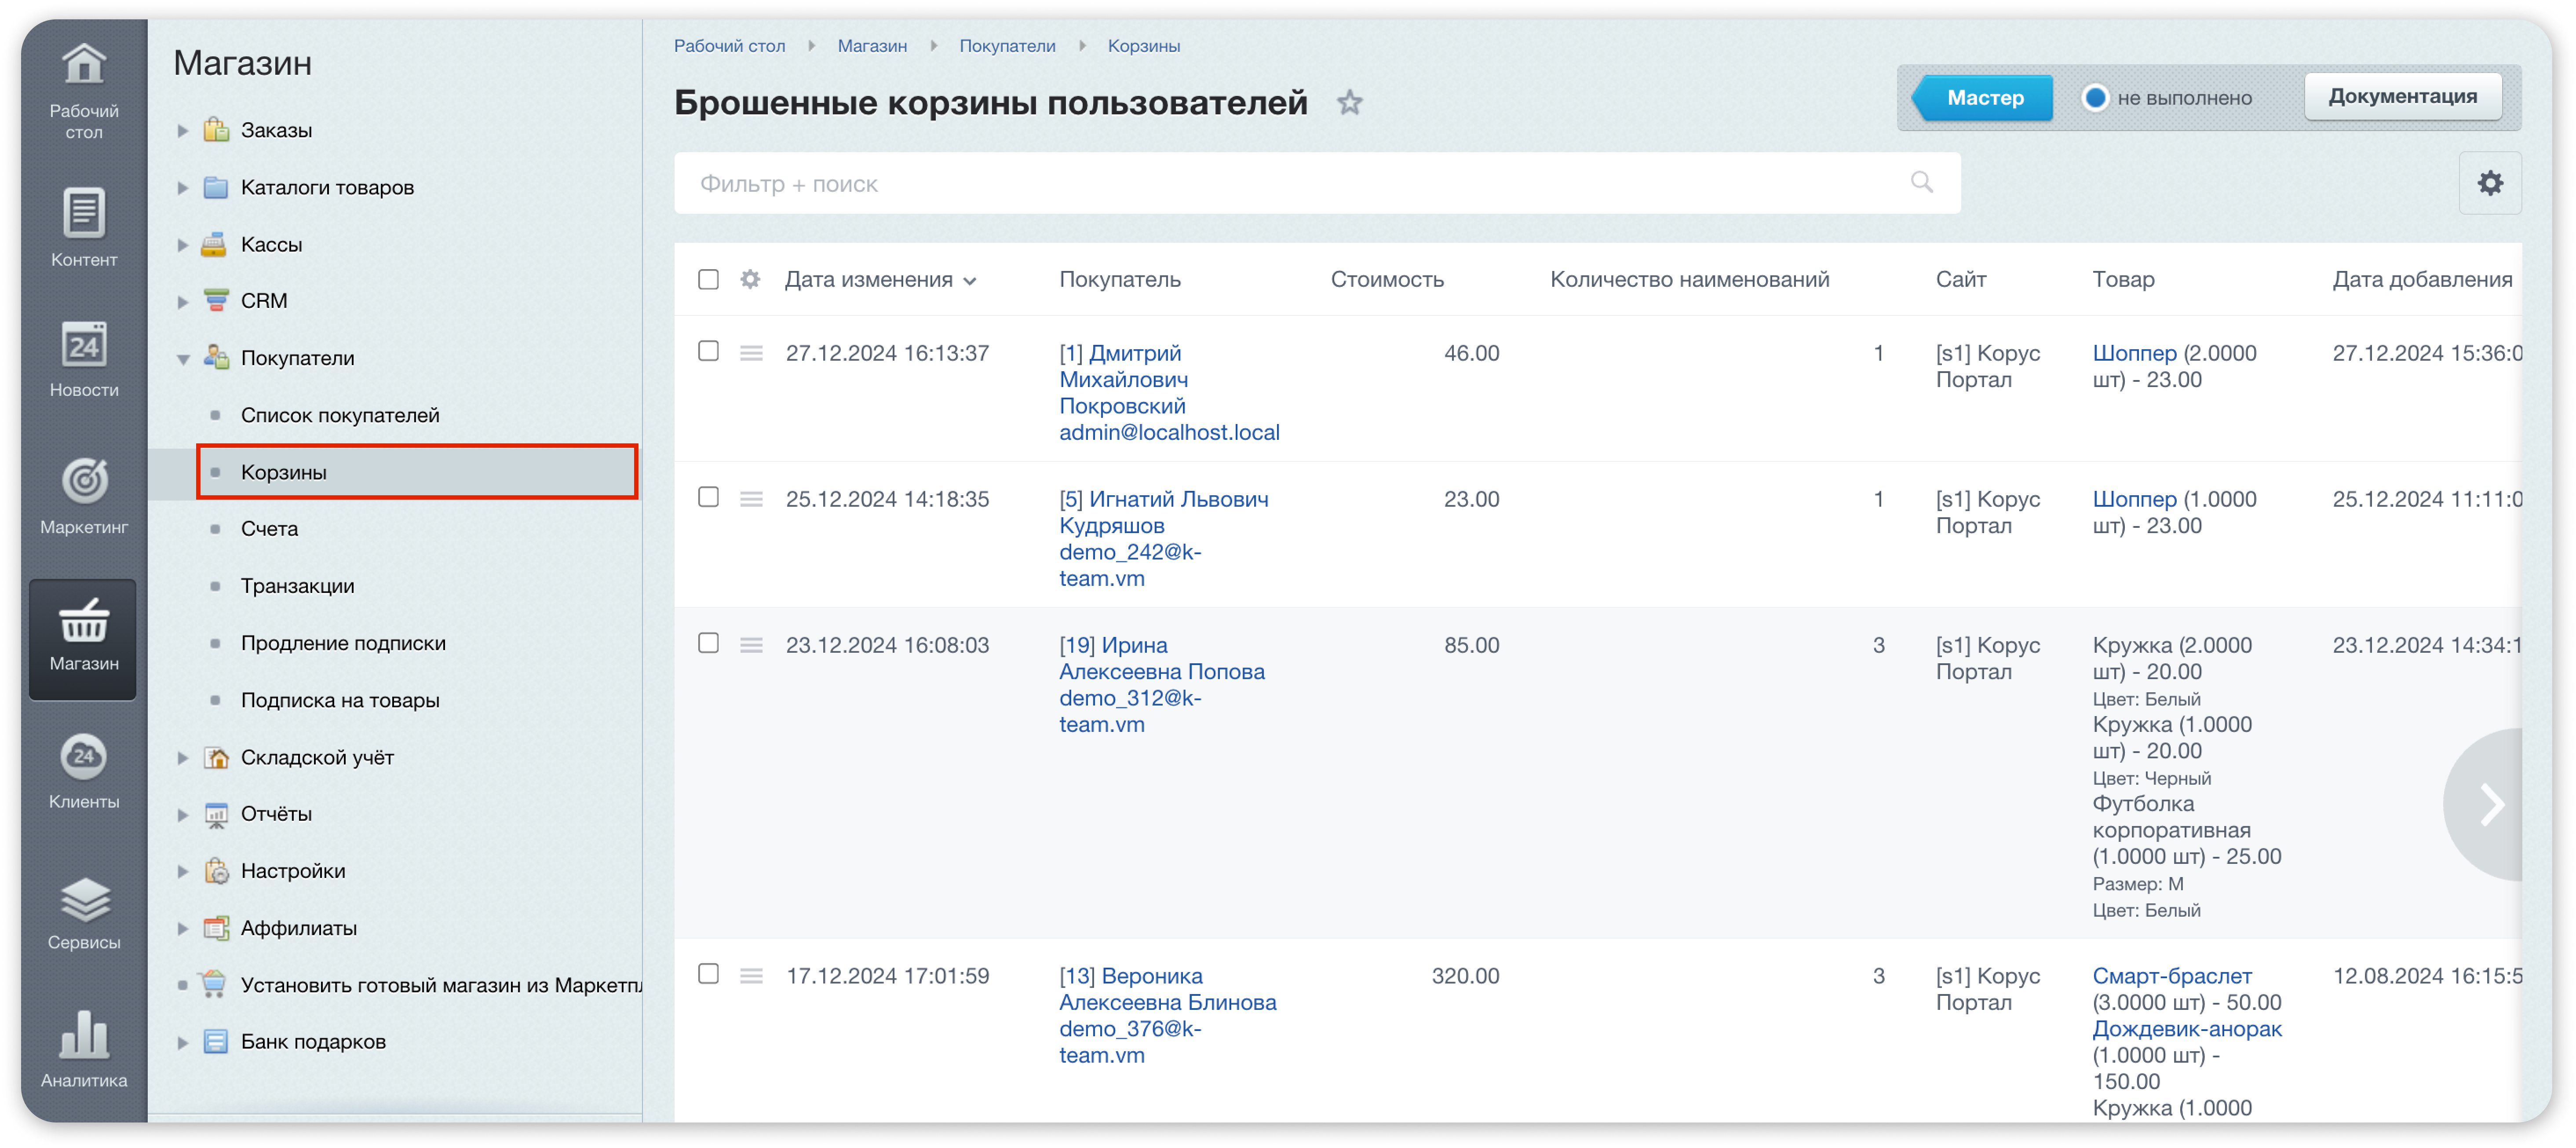Screen dimensions: 2576x1148
Task: Expand the Аффилиаты tree node
Action: pos(183,928)
